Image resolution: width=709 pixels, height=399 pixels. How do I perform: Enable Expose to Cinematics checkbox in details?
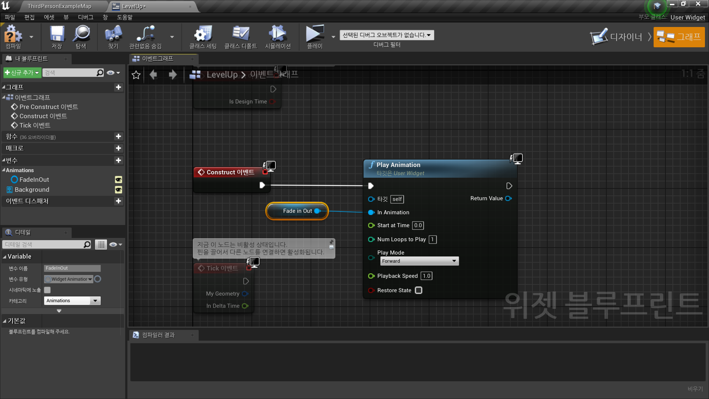click(x=47, y=290)
